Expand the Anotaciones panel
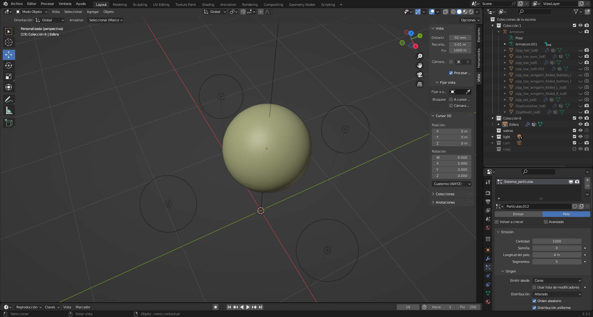 click(445, 202)
